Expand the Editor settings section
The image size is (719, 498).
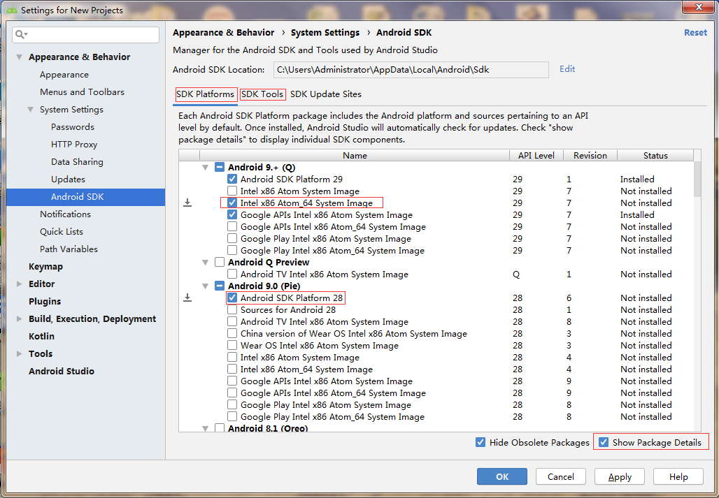point(19,284)
